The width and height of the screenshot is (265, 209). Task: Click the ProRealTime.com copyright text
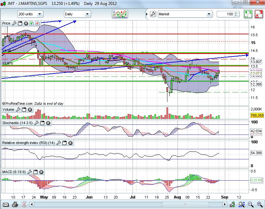click(17, 104)
